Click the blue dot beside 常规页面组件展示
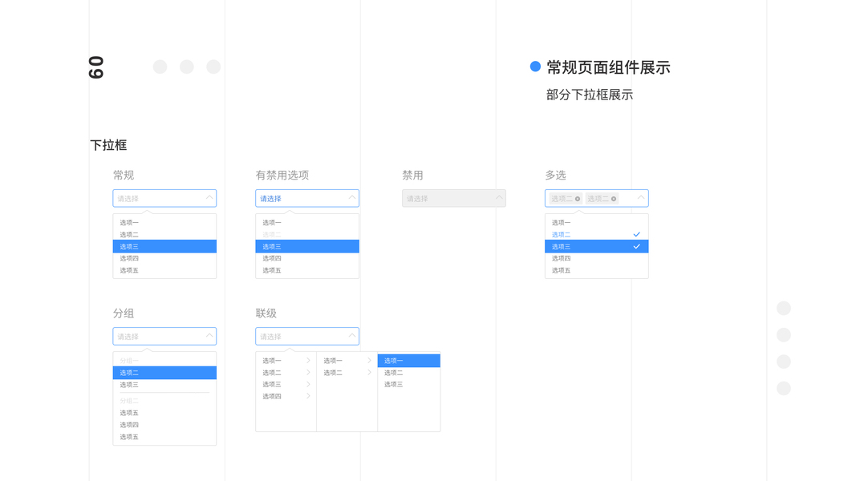 535,67
